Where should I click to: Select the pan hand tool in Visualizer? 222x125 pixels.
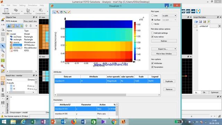[61, 12]
